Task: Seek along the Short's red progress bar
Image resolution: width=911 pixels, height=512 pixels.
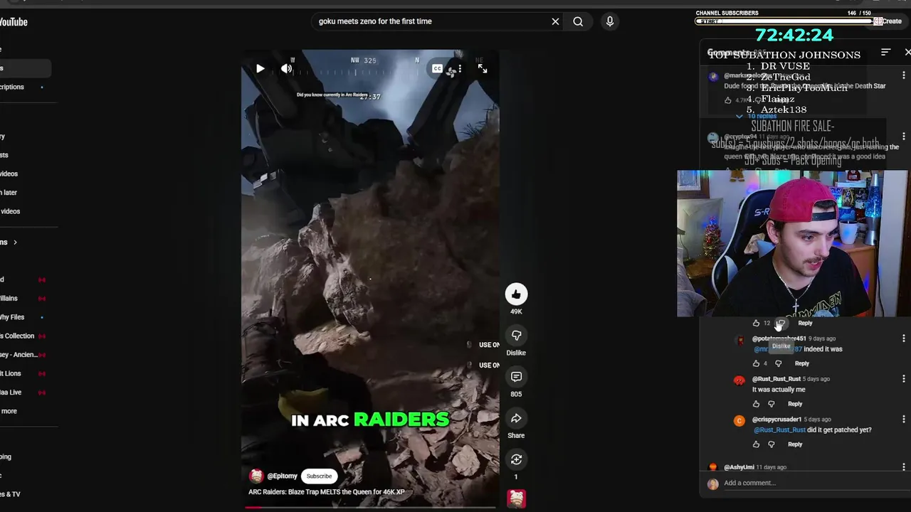Action: click(x=370, y=507)
